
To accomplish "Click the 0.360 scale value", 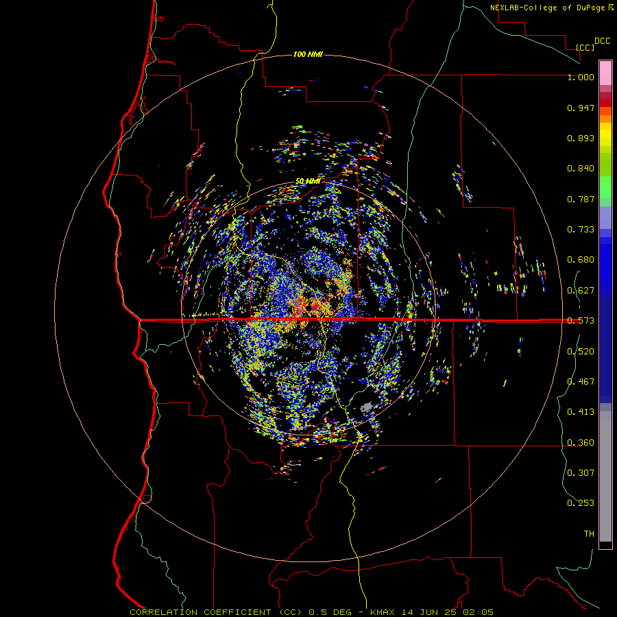I will 581,443.
